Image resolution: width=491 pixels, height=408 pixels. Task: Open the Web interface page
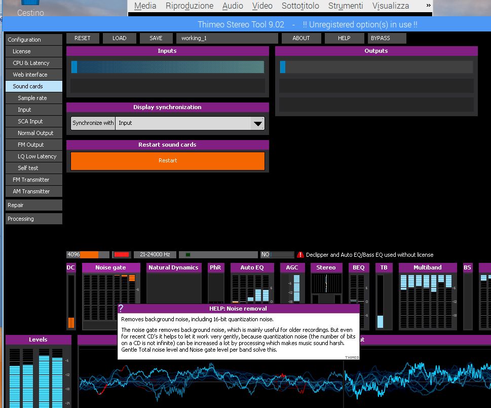[34, 75]
